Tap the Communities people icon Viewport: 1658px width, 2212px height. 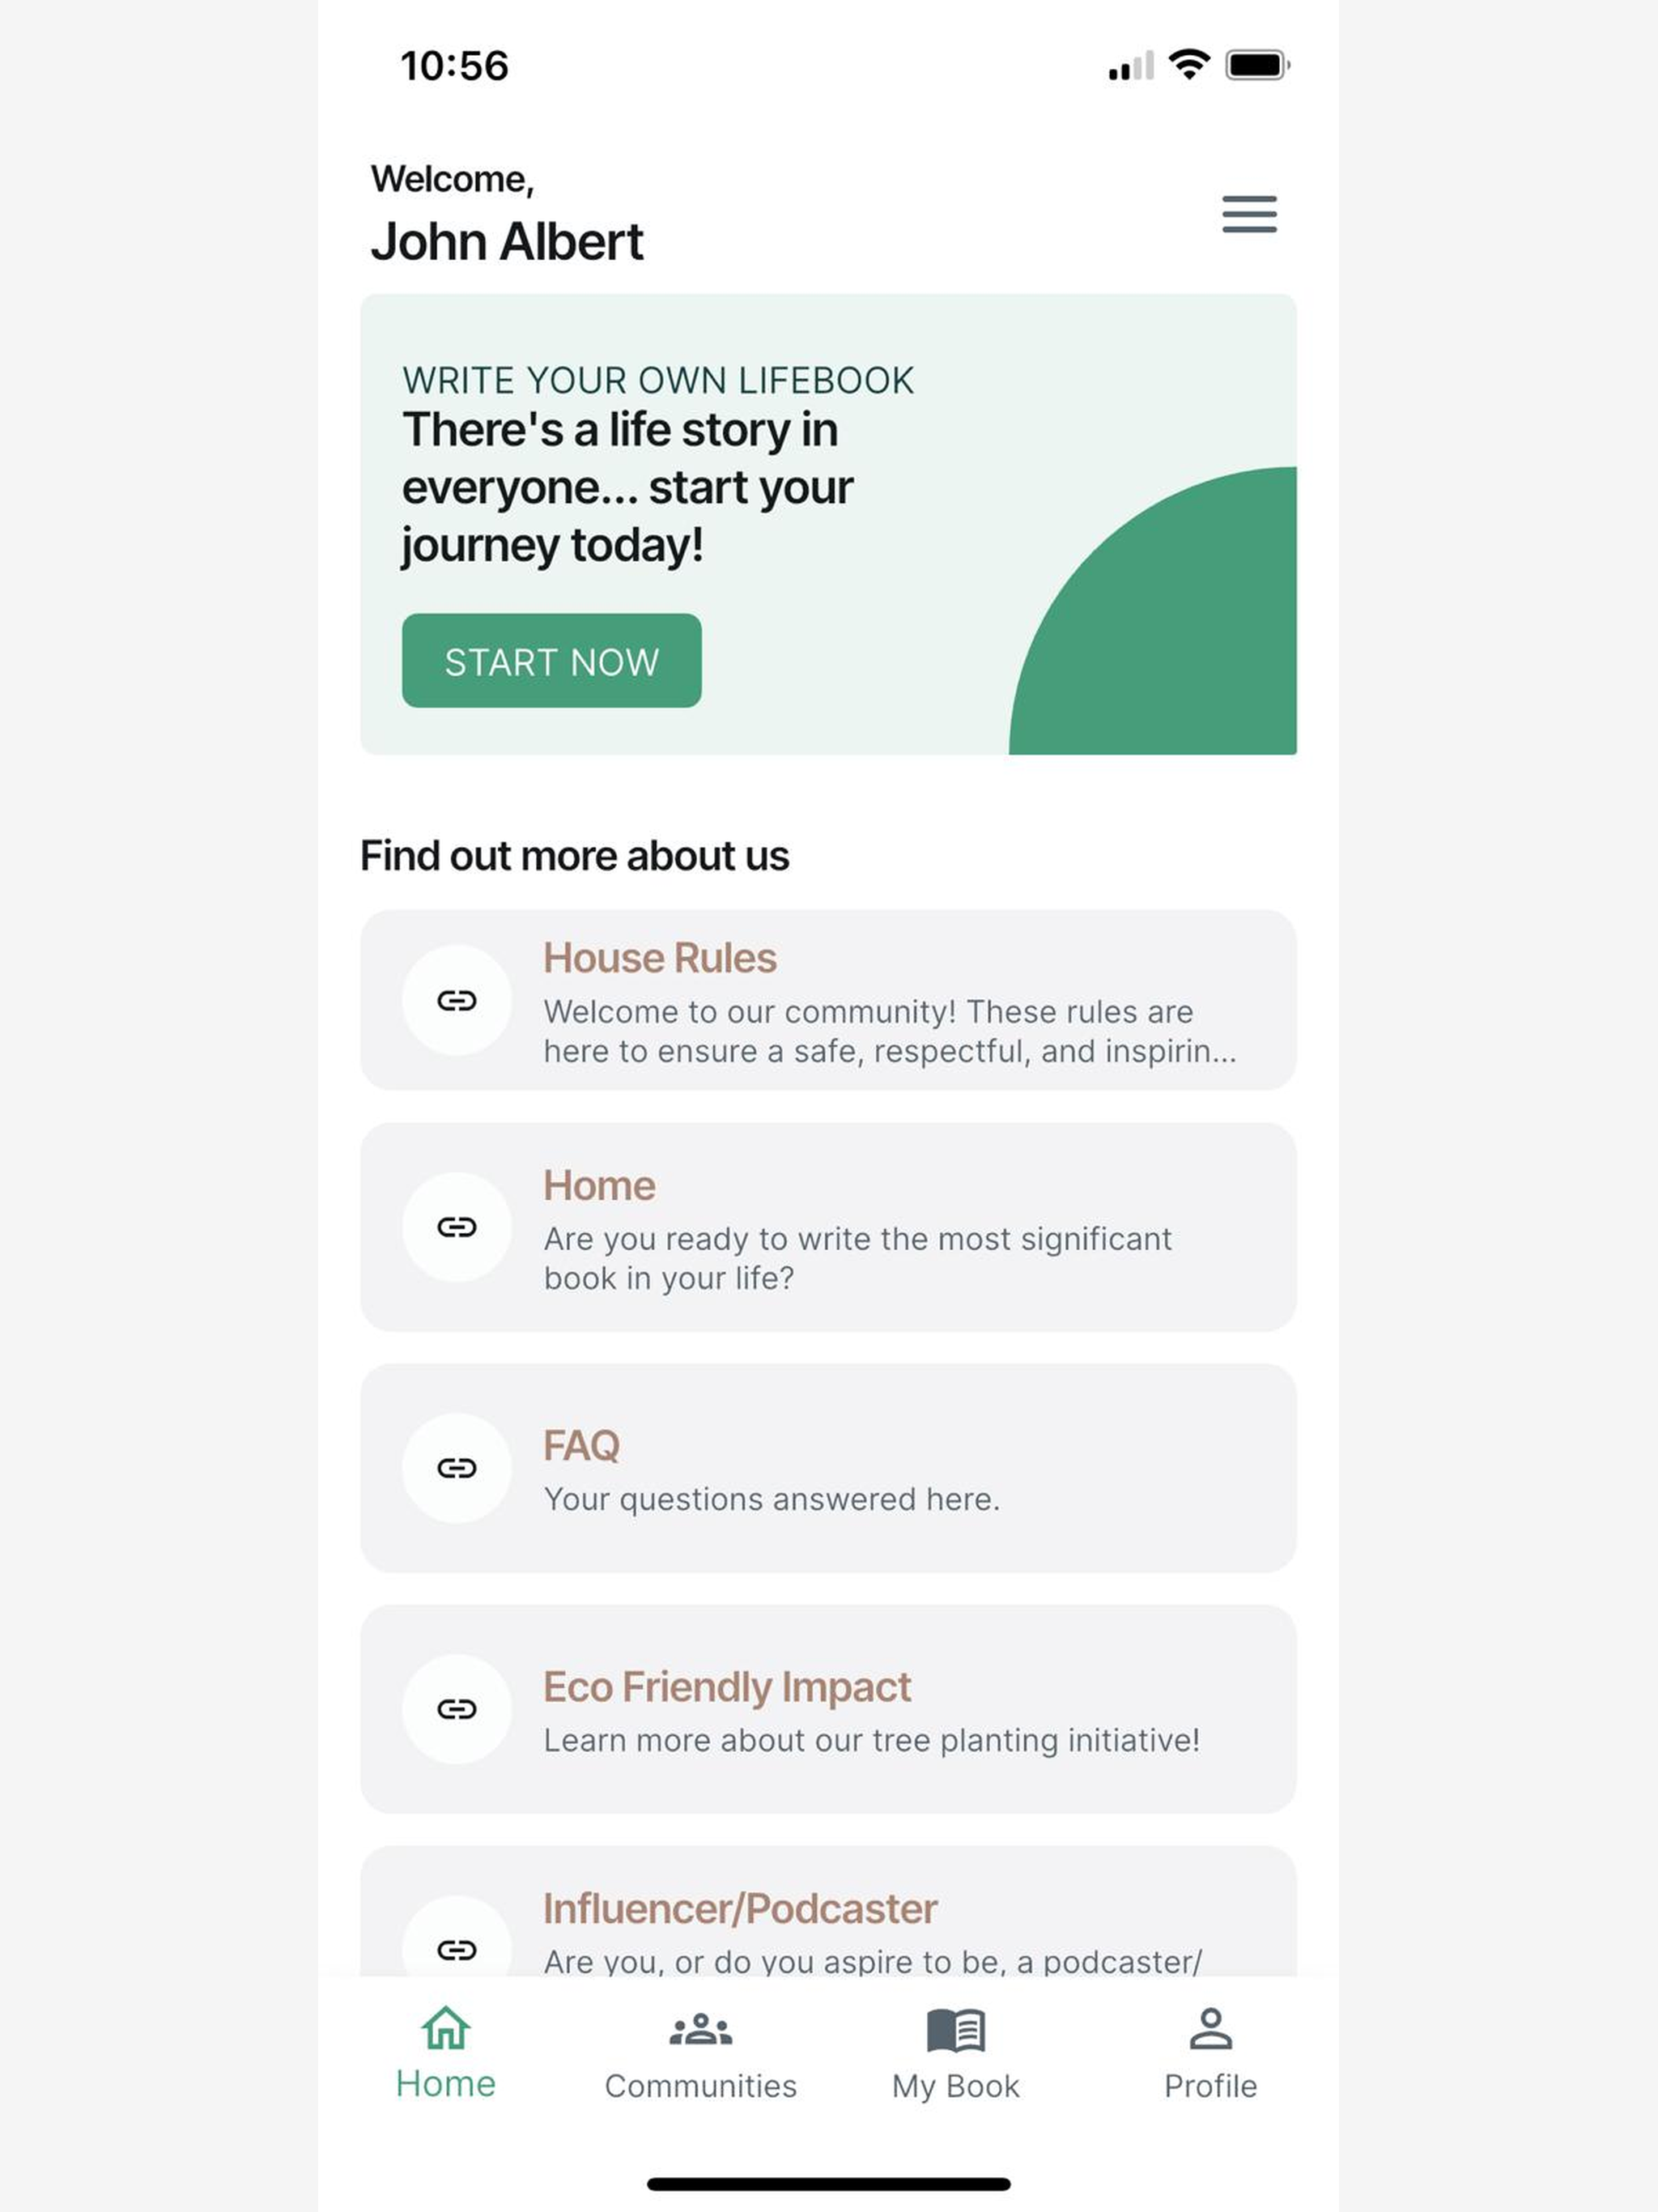point(700,2031)
